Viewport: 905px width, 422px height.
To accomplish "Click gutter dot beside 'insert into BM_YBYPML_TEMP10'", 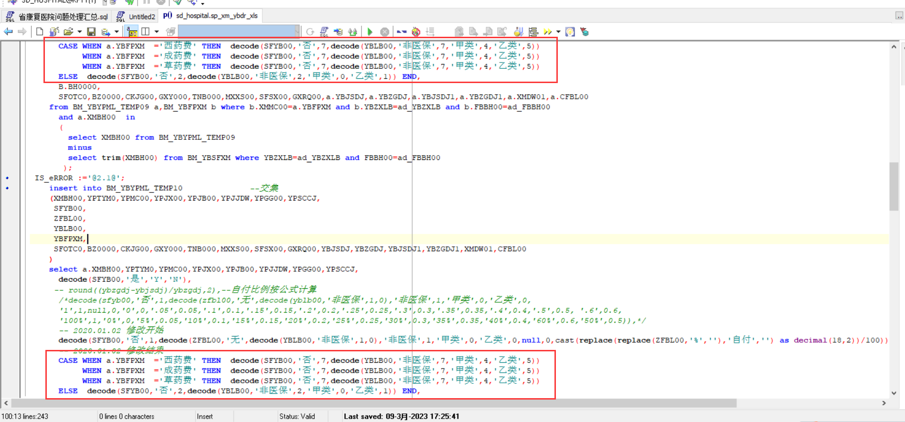I will [x=7, y=188].
